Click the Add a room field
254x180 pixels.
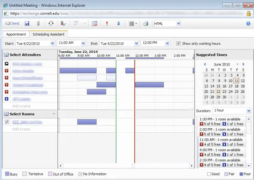pyautogui.click(x=21, y=129)
